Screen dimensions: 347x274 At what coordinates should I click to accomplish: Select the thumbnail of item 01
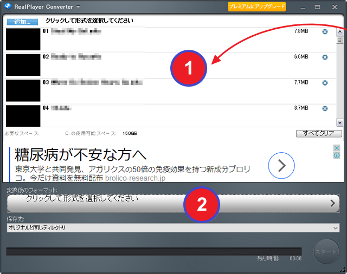point(23,39)
